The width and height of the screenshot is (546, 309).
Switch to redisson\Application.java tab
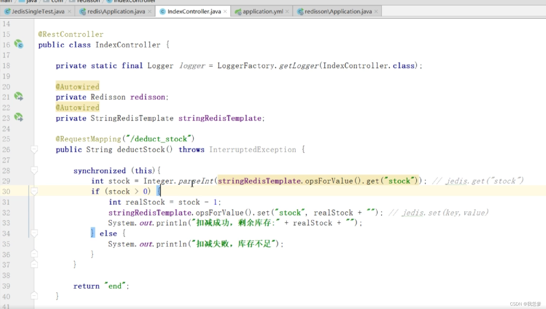click(x=338, y=12)
